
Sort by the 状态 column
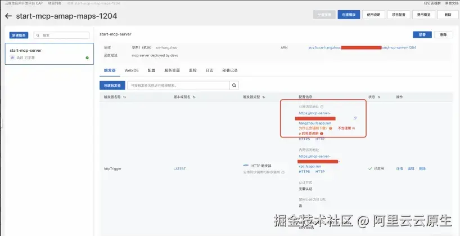point(380,97)
